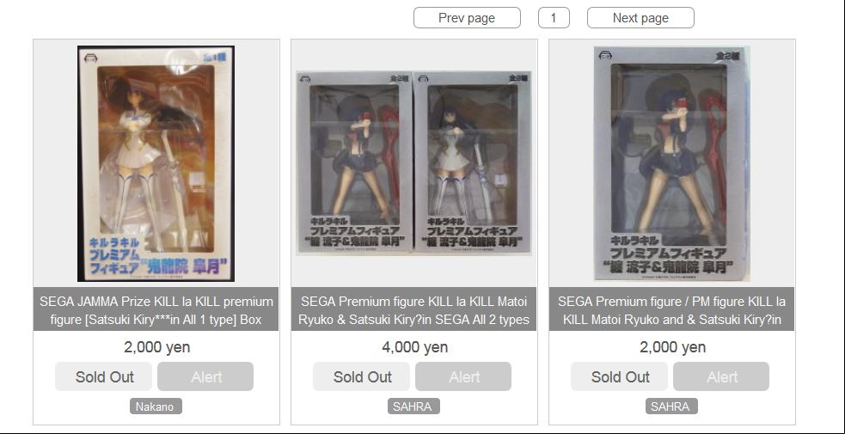845x434 pixels.
Task: Set an Alert for the PM figure item
Action: coord(721,376)
